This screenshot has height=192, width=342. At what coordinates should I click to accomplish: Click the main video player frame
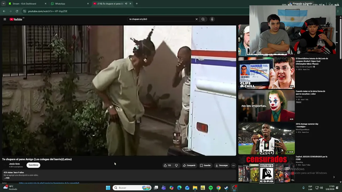point(119,90)
